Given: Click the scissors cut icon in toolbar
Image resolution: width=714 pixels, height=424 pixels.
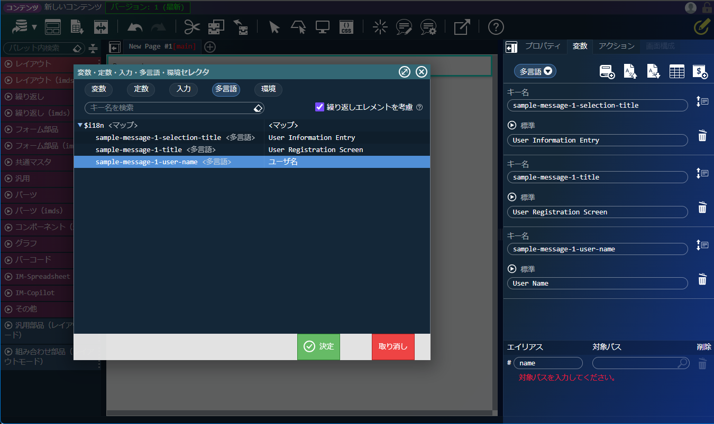Looking at the screenshot, I should point(192,27).
